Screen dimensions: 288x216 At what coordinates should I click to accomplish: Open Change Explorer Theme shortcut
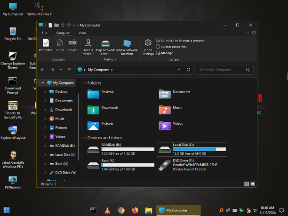point(13,61)
